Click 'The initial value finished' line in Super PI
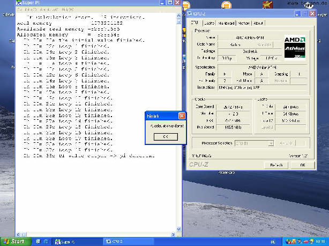Image resolution: width=329 pixels, height=246 pixels. pos(84,40)
